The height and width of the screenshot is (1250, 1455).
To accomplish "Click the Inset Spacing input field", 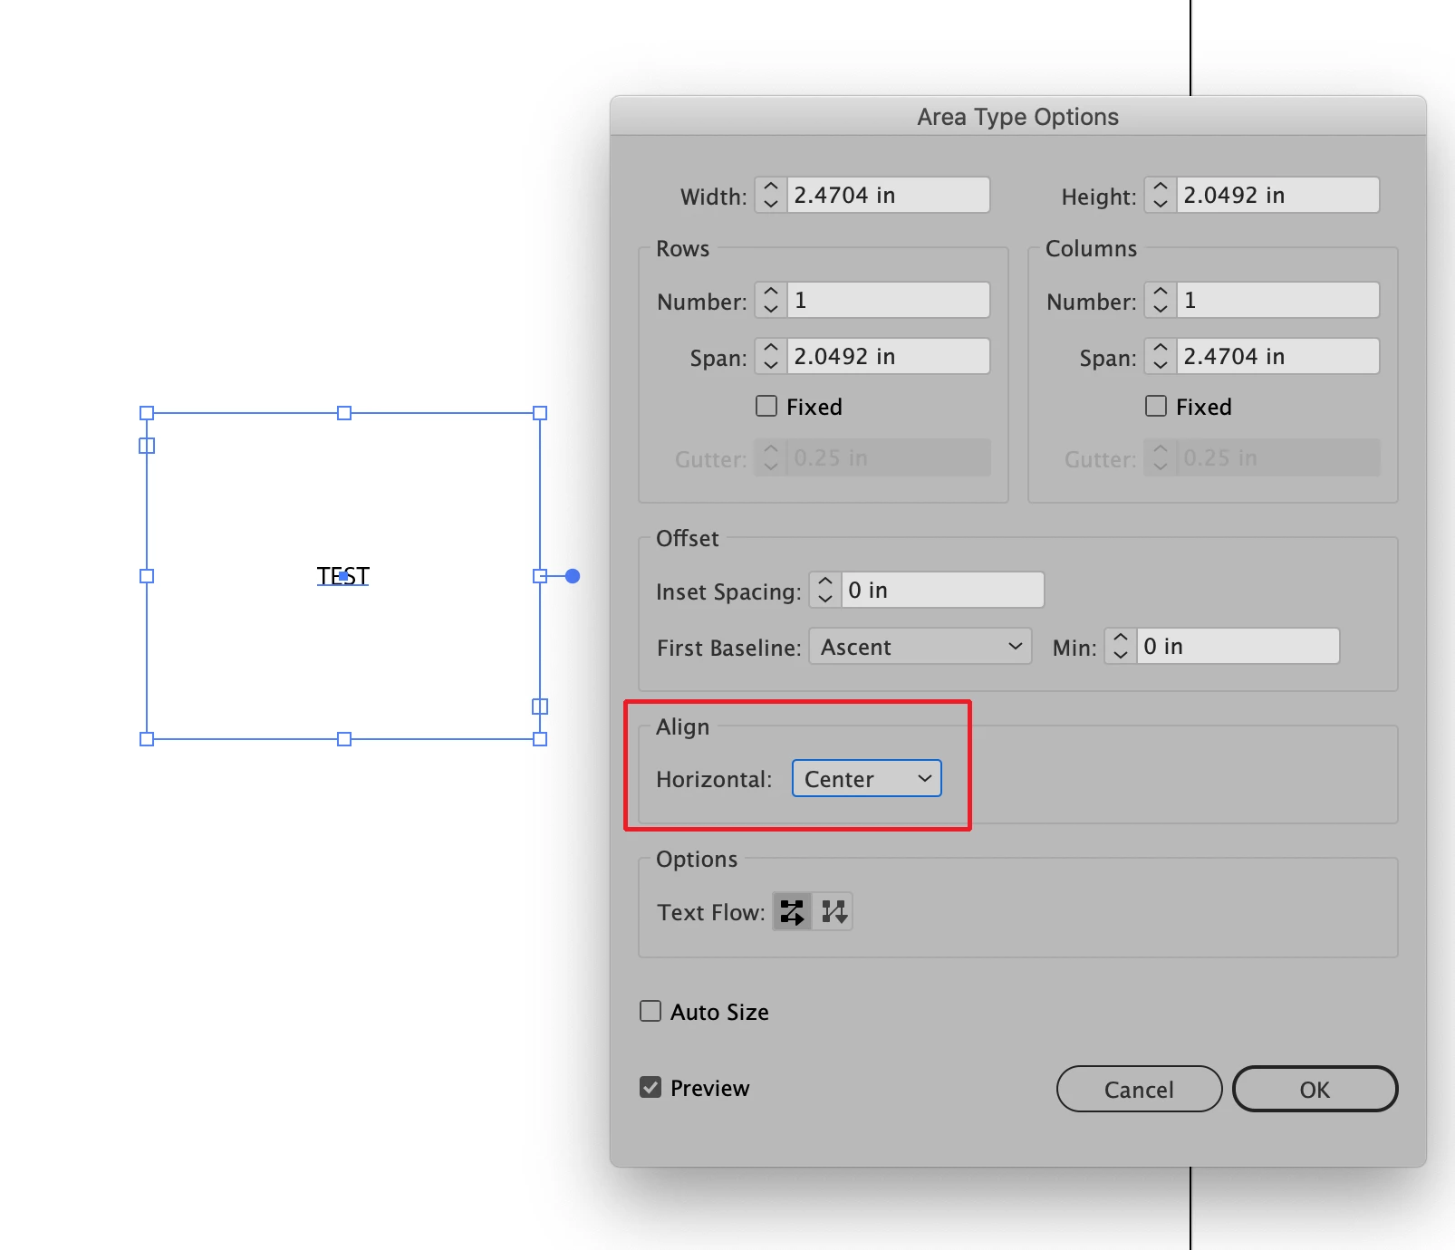I will 943,590.
